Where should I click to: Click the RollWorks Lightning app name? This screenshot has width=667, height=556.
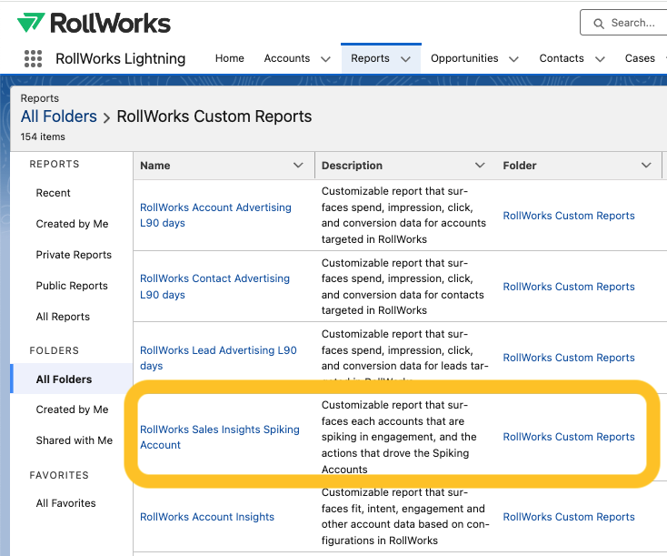tap(120, 58)
